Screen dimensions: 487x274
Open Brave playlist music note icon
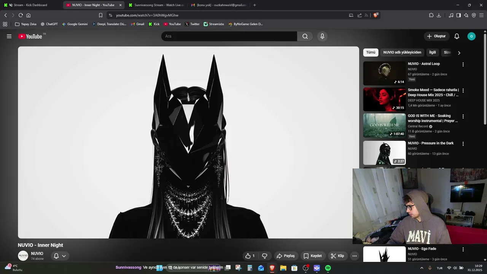click(x=451, y=15)
